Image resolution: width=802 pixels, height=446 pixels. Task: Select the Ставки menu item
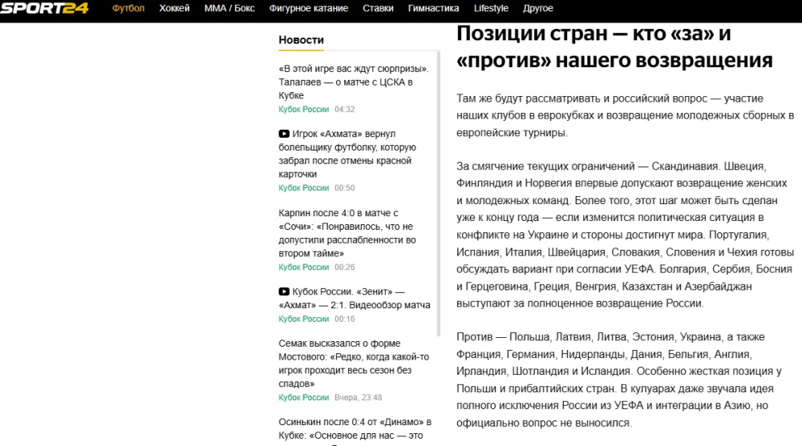coord(378,9)
